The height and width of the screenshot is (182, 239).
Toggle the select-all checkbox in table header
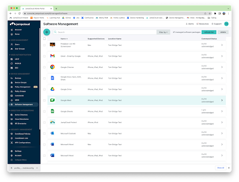pyautogui.click(x=44, y=38)
